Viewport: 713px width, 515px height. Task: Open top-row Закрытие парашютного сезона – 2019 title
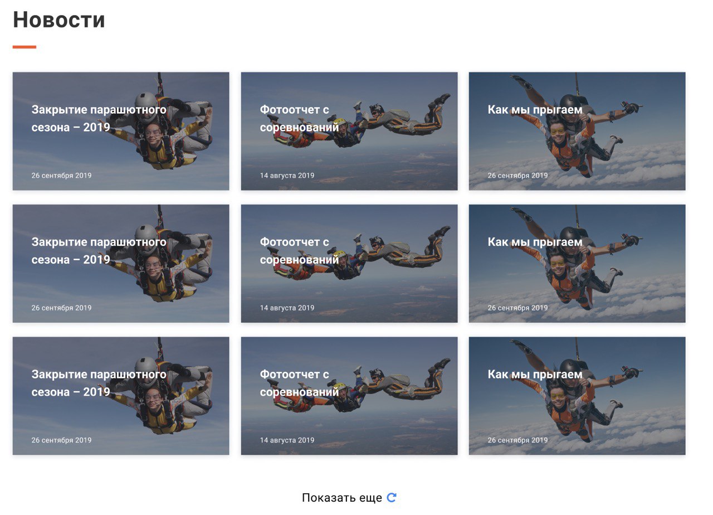[99, 119]
